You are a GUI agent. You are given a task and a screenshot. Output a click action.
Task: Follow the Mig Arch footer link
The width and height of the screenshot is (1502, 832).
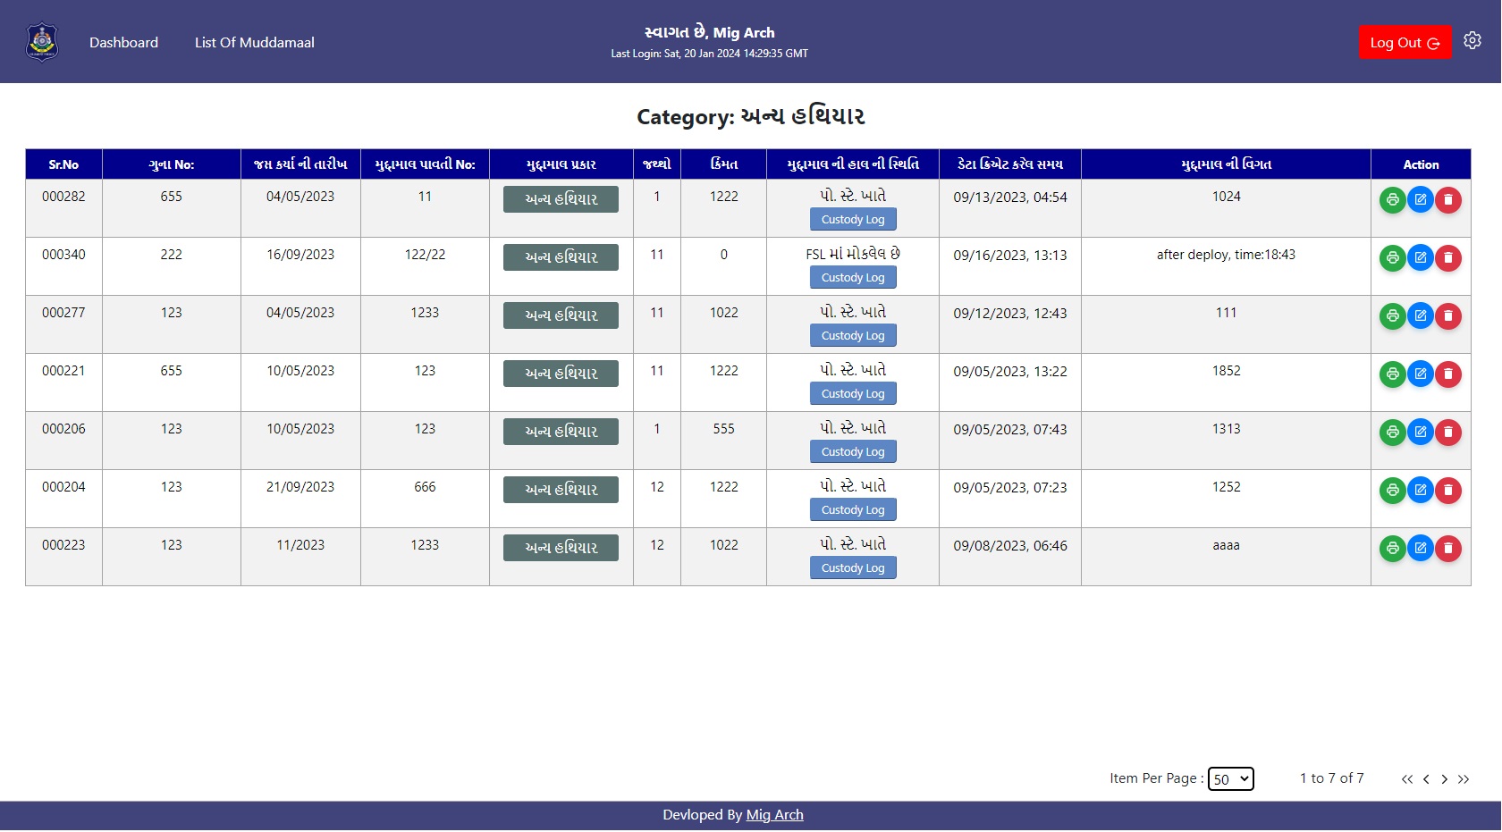774,815
